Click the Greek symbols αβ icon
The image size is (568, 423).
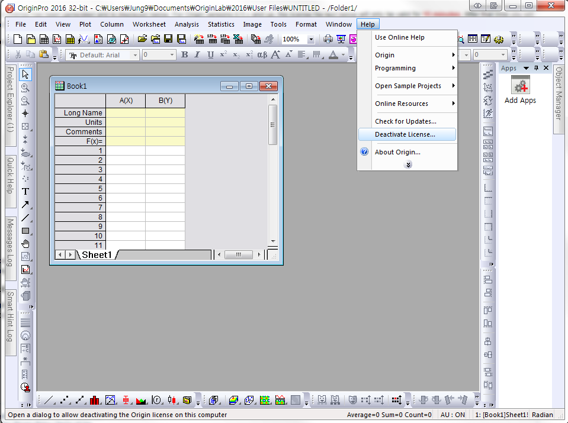262,54
